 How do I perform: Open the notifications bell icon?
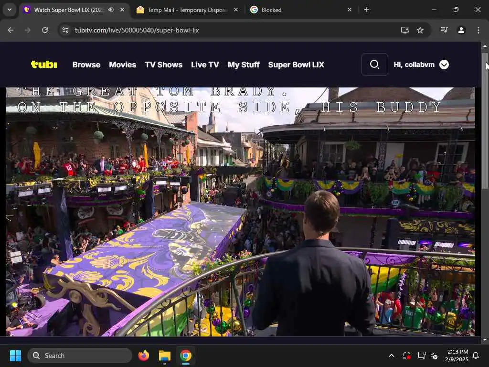pos(476,356)
